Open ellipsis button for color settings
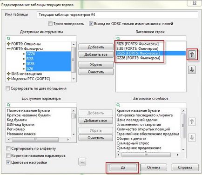This screenshot has height=175, width=202. [82, 162]
